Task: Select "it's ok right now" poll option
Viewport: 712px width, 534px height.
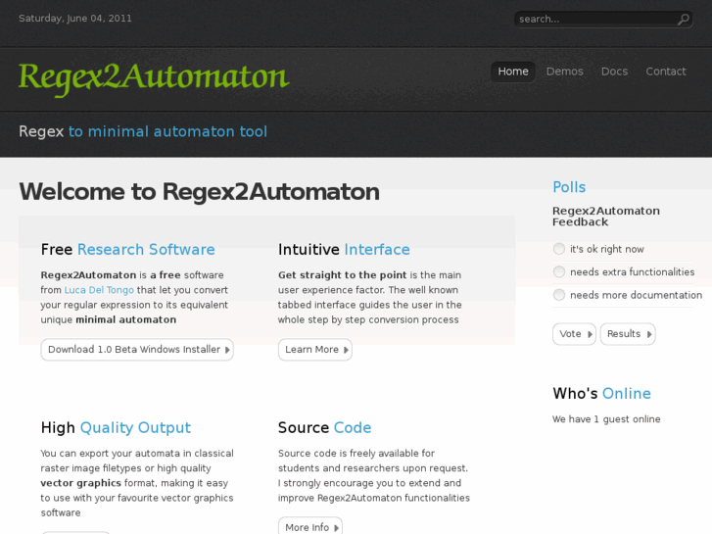Action: (x=559, y=249)
